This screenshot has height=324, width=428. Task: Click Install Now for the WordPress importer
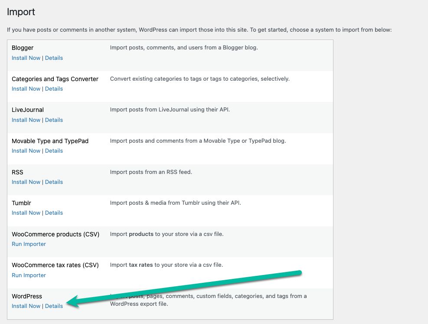point(26,306)
